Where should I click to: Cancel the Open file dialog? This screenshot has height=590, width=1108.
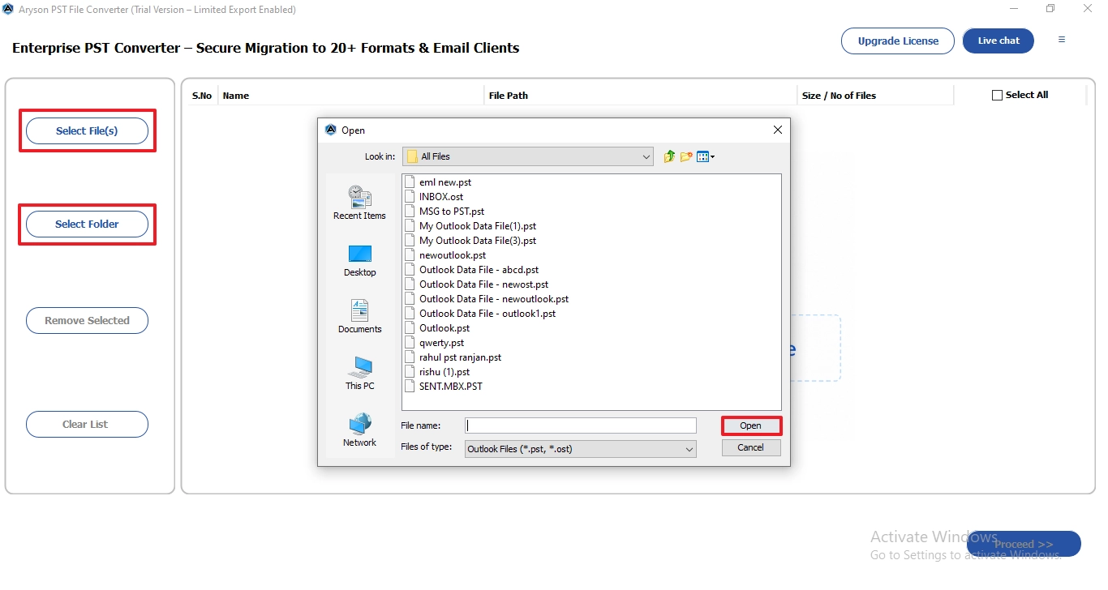[x=750, y=447]
